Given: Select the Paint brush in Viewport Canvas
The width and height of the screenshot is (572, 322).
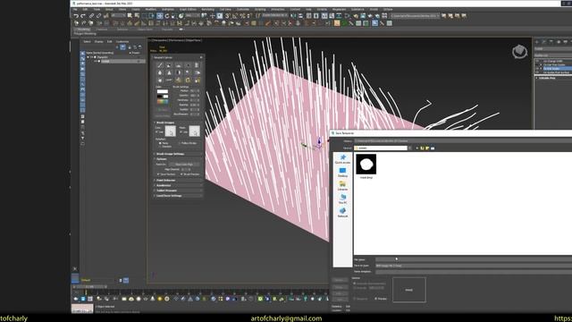Looking at the screenshot, I should click(x=160, y=65).
